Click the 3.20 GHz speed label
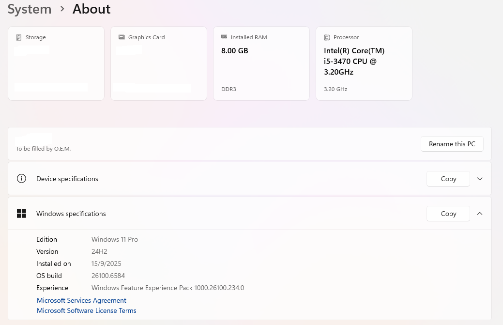This screenshot has width=503, height=325. pos(335,89)
